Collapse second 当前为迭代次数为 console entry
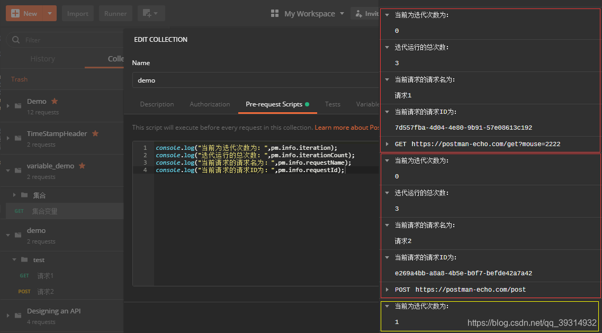The width and height of the screenshot is (602, 333). [388, 160]
